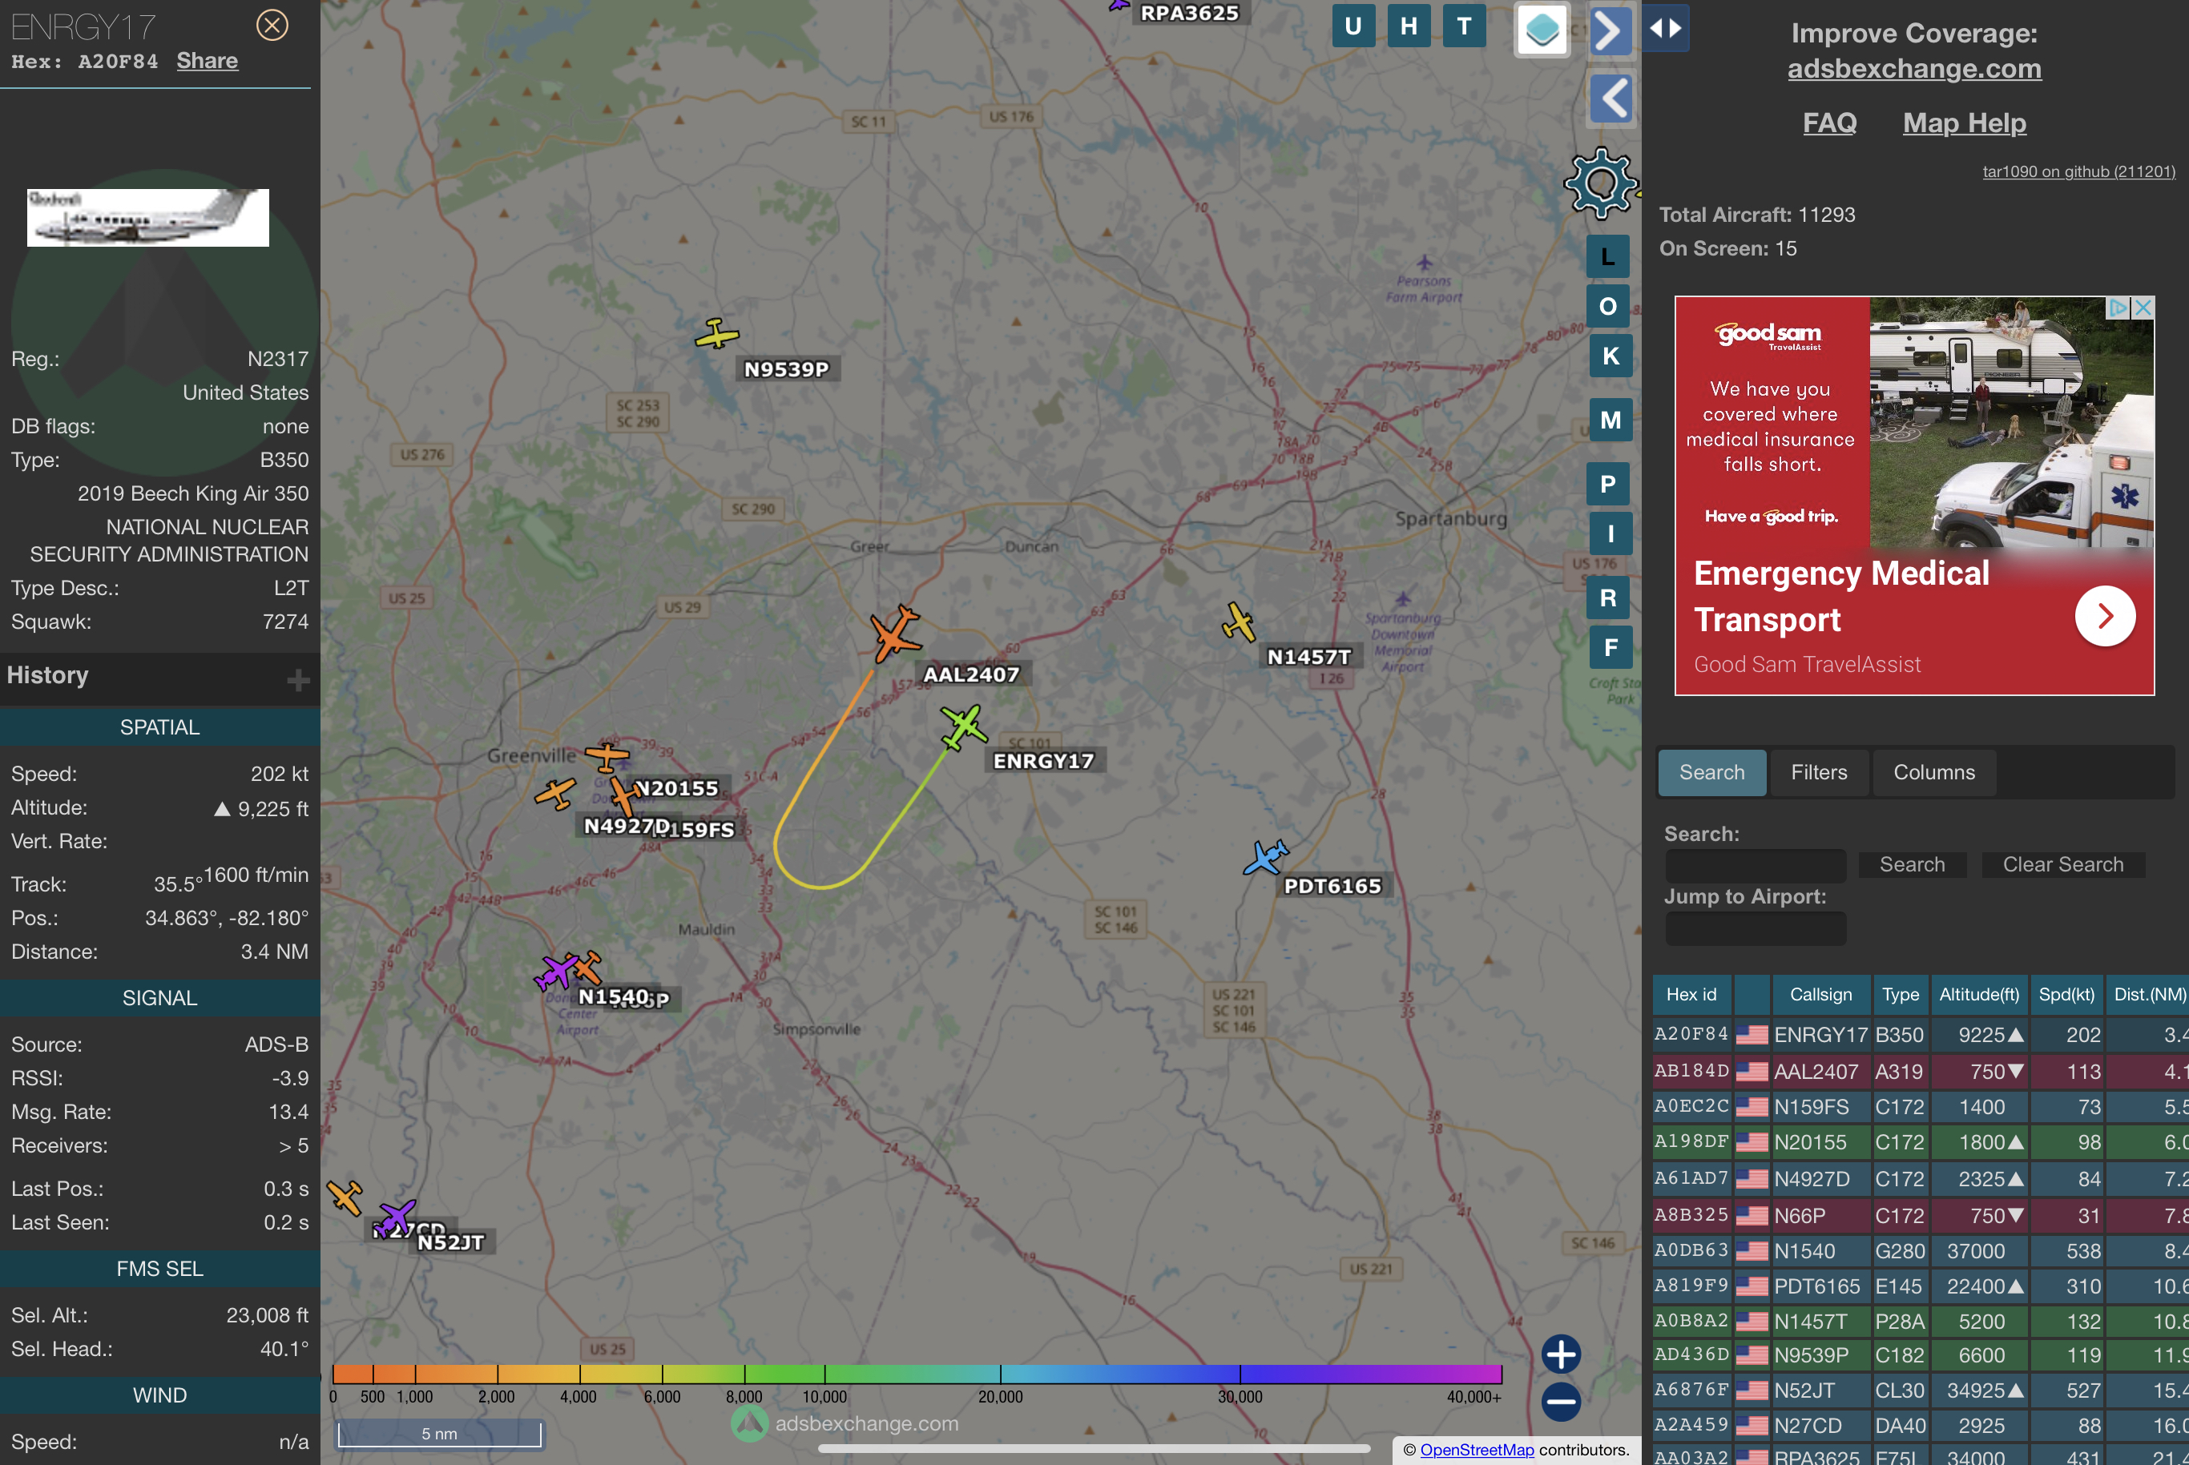Click the Clear Search button
This screenshot has width=2189, height=1465.
coord(2063,864)
